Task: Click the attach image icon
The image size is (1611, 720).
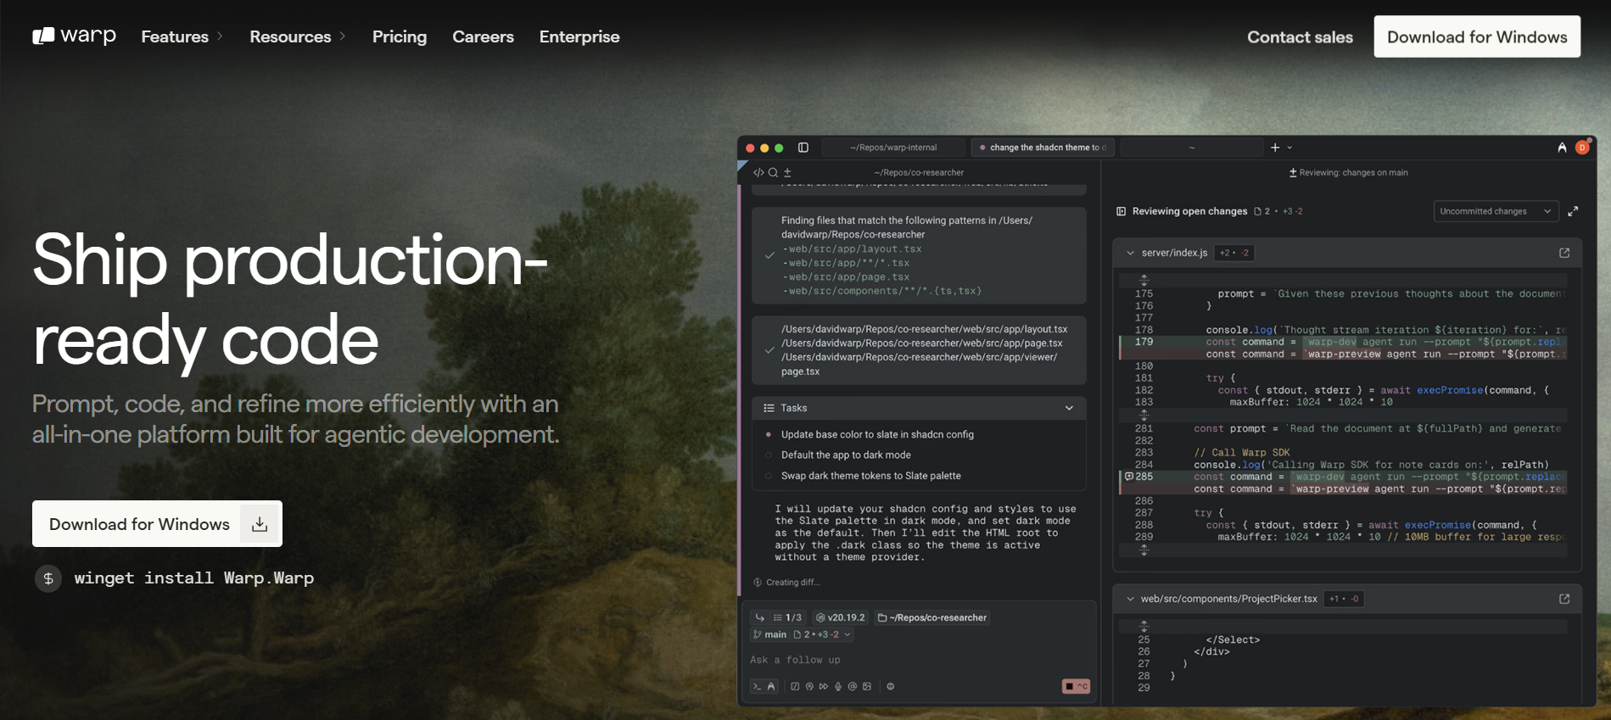Action: 867,686
